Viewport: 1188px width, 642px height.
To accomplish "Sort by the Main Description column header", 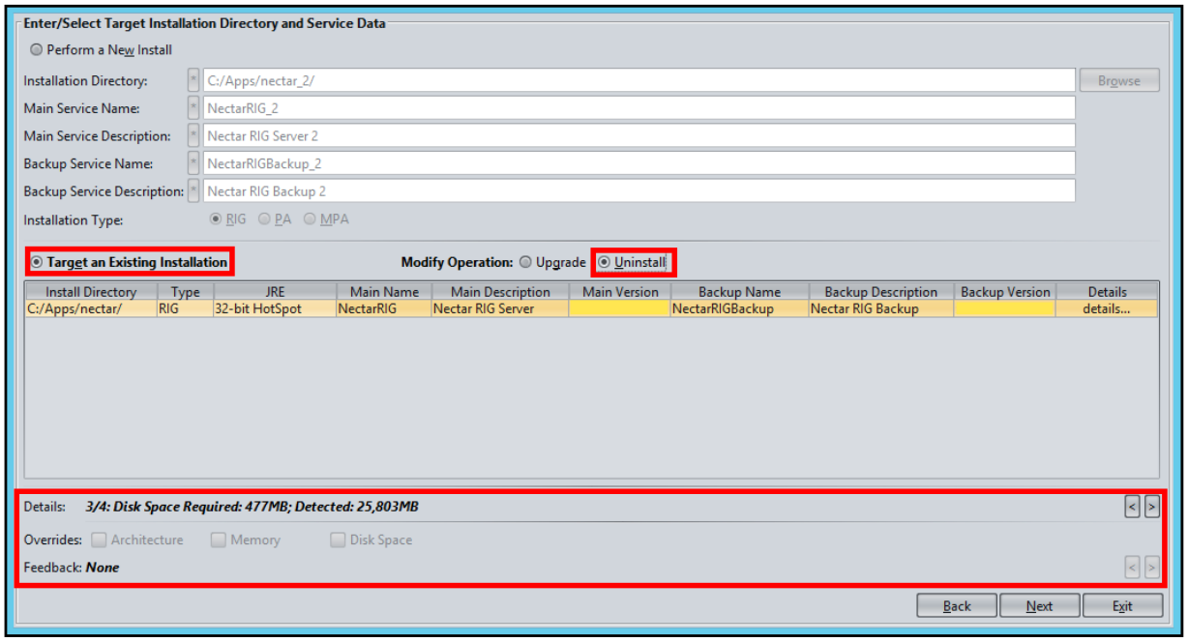I will 500,292.
